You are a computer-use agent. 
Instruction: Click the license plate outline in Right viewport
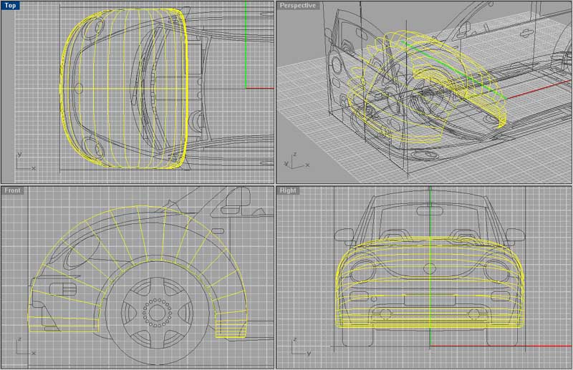(x=430, y=301)
